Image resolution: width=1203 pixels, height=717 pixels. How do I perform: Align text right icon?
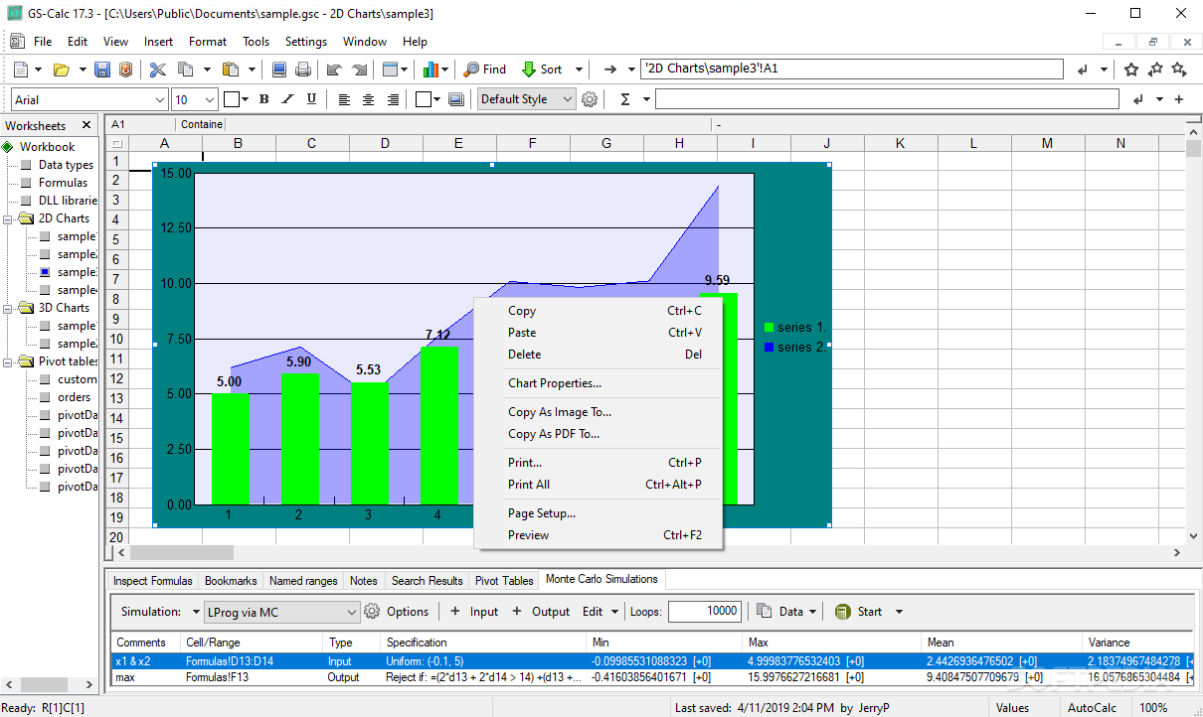(x=394, y=99)
